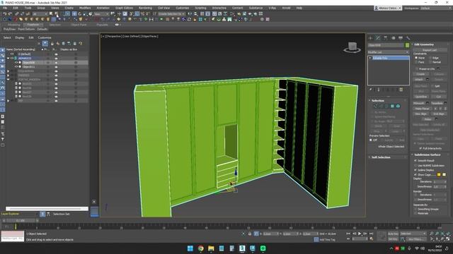The height and width of the screenshot is (254, 453).
Task: Toggle Selection Lock icon in status bar
Action: tap(250, 234)
